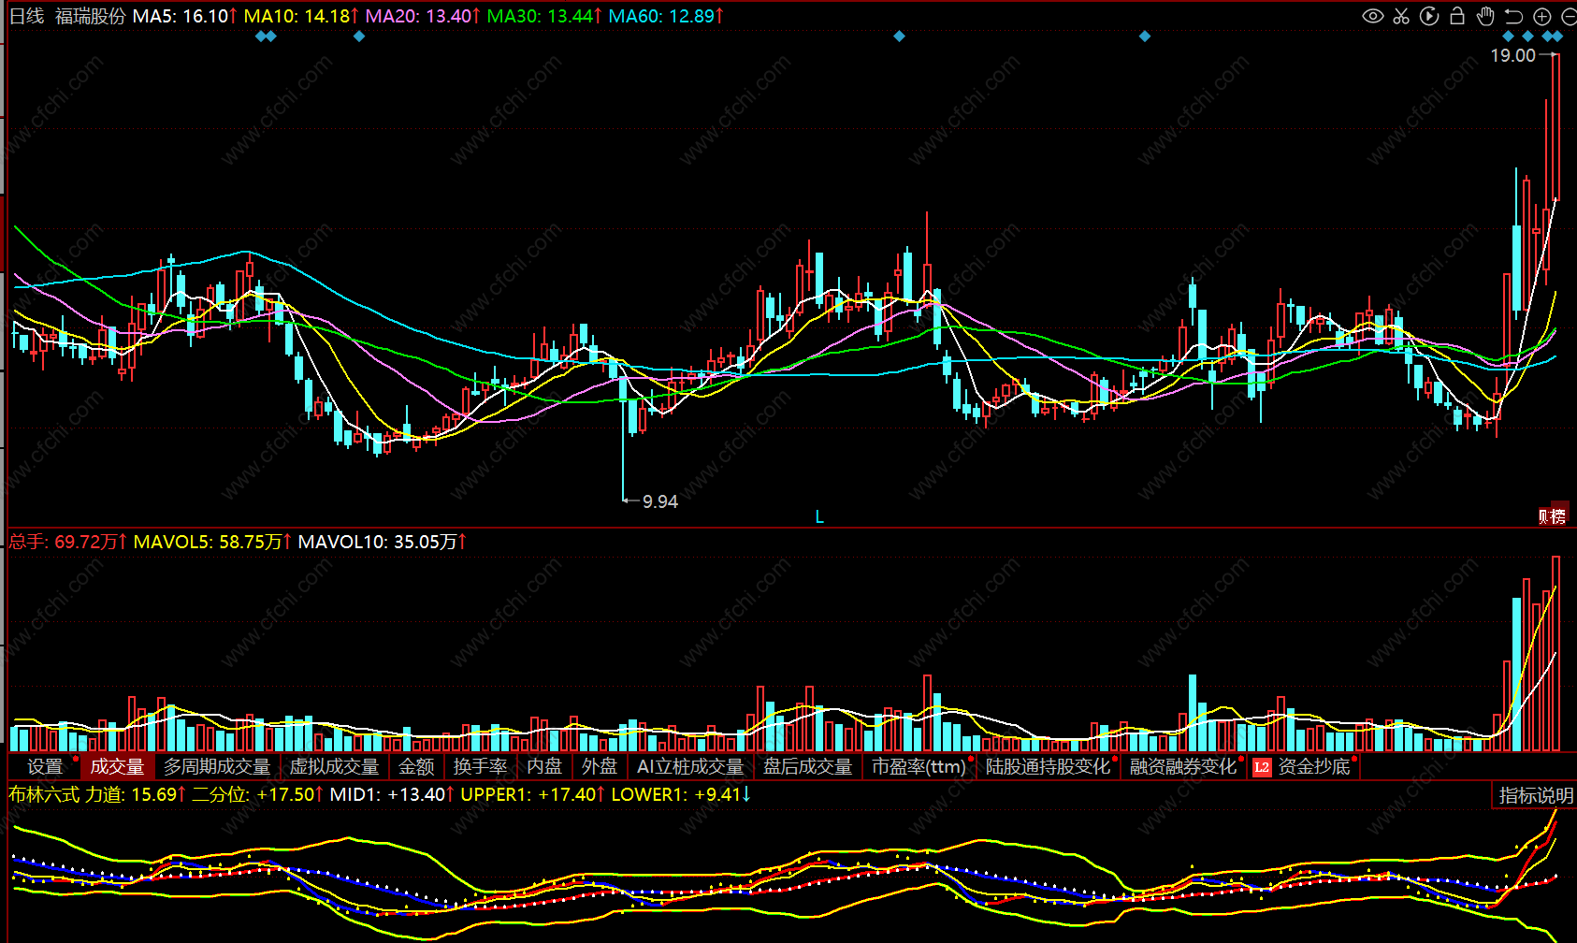
Task: Zoom out with the minus circle icon
Action: point(1569,16)
